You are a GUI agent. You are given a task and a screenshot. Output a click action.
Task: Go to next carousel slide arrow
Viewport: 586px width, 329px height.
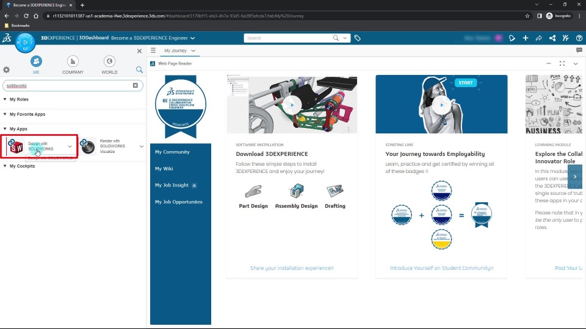pyautogui.click(x=575, y=177)
